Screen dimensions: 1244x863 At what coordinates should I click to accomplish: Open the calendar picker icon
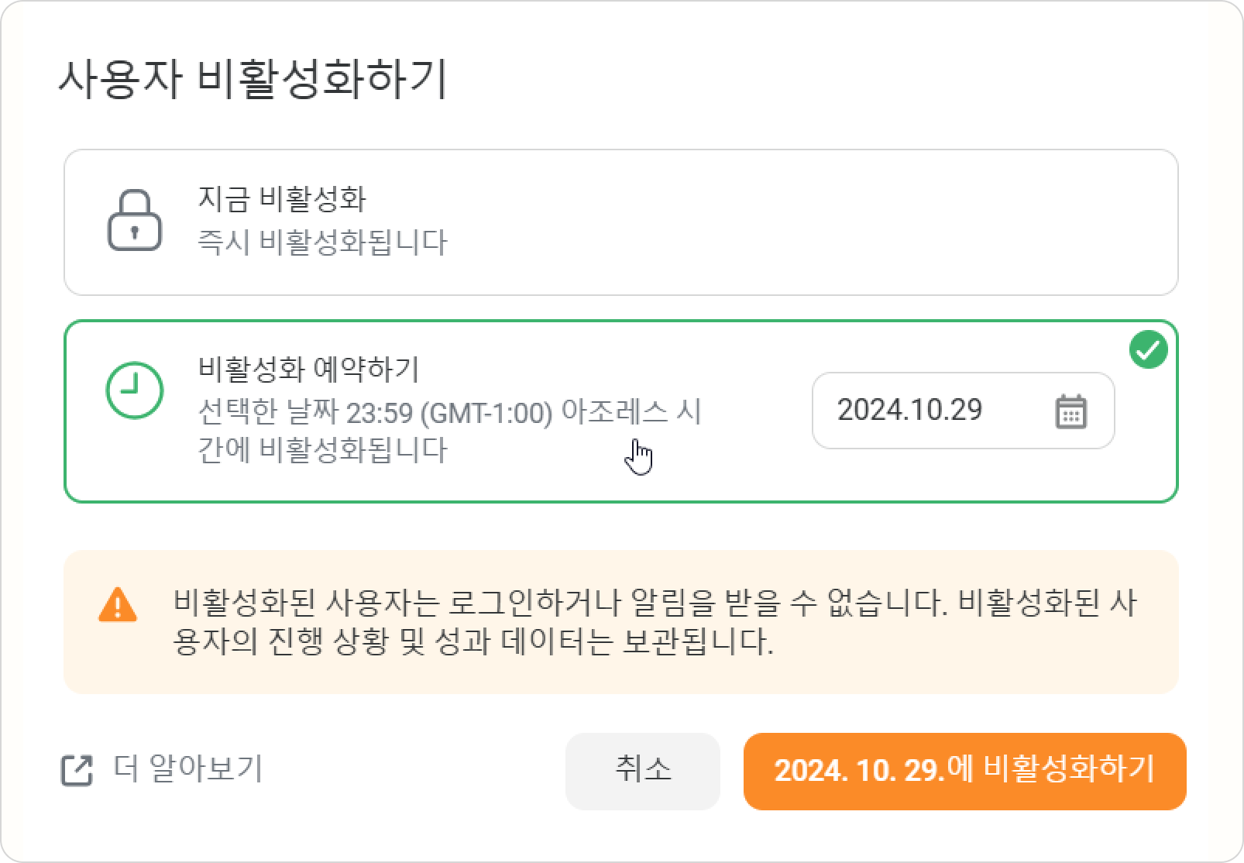click(1071, 411)
